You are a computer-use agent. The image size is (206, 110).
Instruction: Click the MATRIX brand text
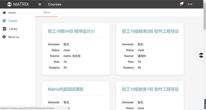point(21,4)
